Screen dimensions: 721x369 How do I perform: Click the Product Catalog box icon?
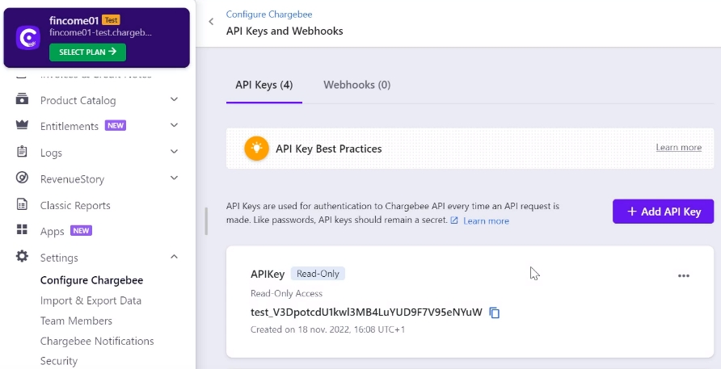pos(22,99)
